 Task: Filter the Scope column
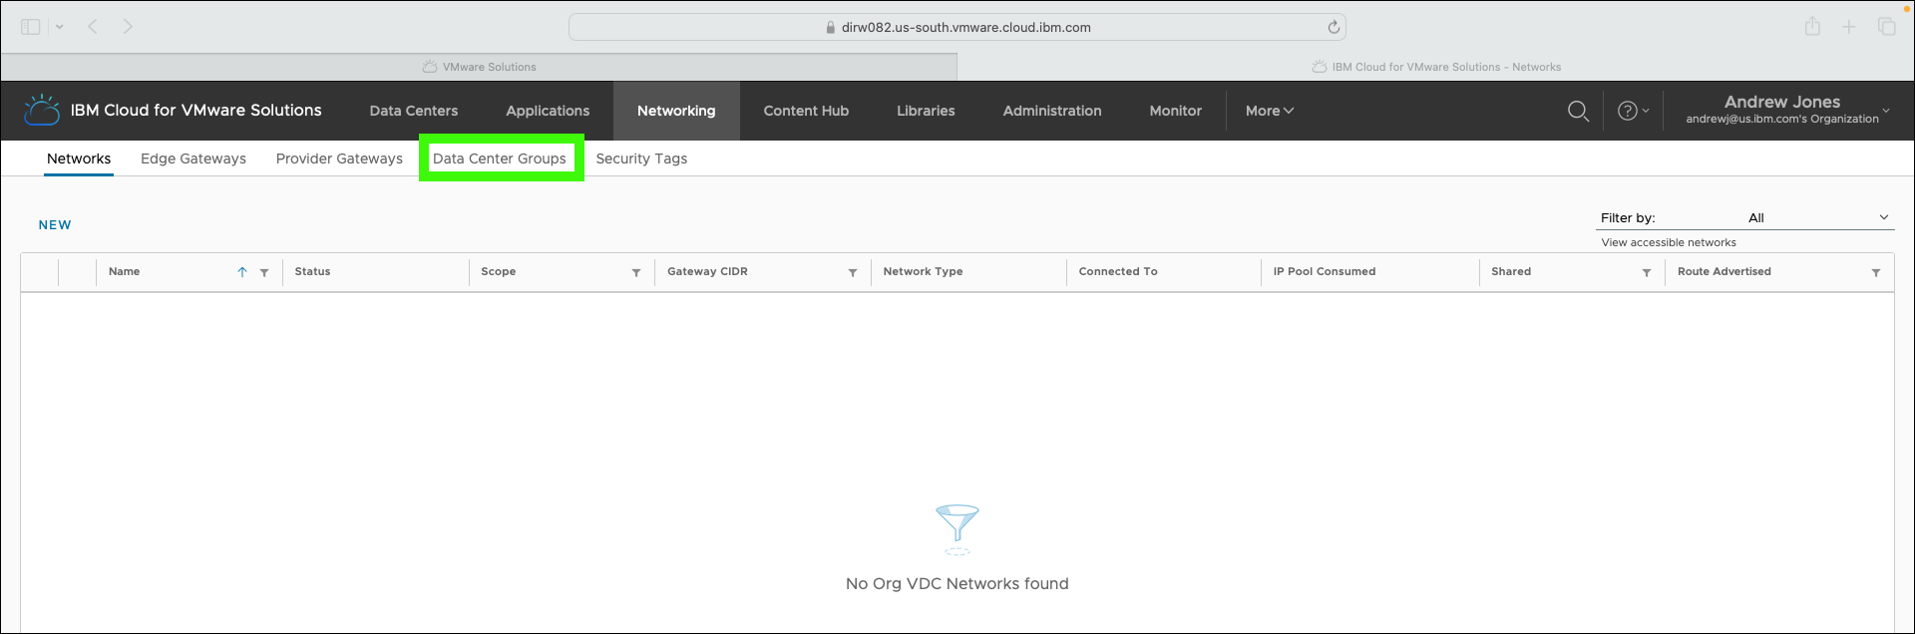click(636, 272)
